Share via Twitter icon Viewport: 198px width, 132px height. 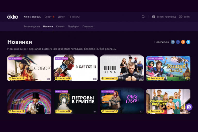point(188,42)
